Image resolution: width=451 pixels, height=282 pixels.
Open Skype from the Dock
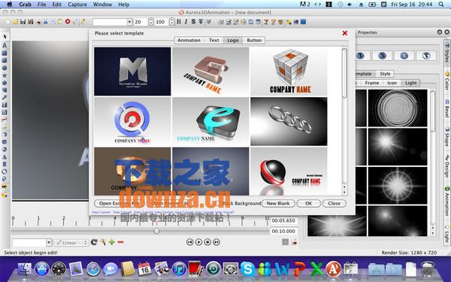[x=247, y=268]
